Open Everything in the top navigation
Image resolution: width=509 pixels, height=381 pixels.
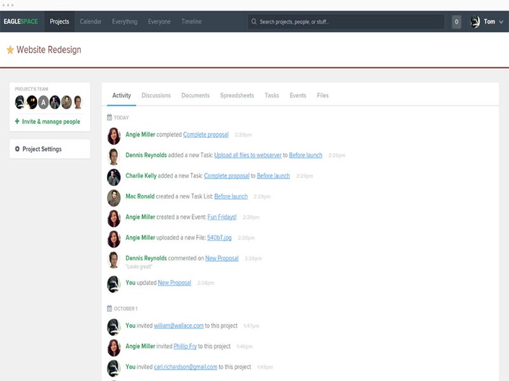point(125,22)
